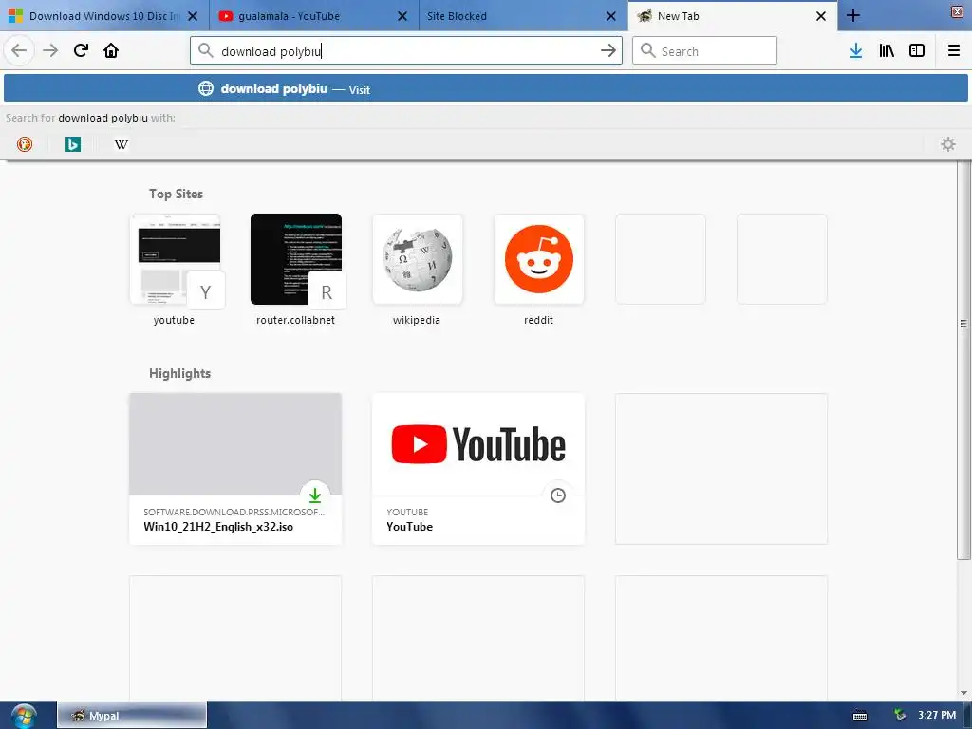This screenshot has height=729, width=972.
Task: Click the go arrow in the address bar
Action: click(x=608, y=50)
